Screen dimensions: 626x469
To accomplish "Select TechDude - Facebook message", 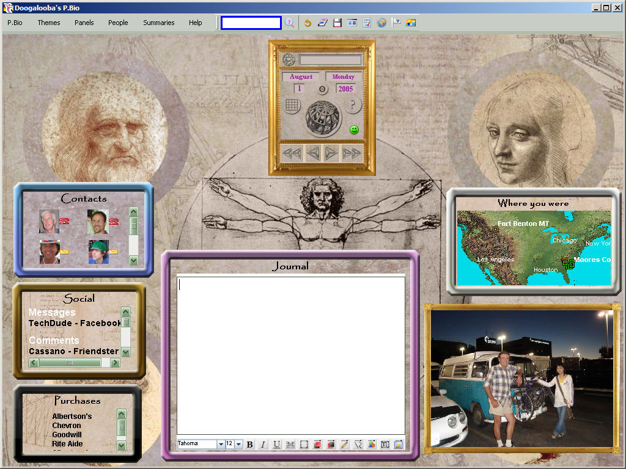I will pyautogui.click(x=75, y=323).
